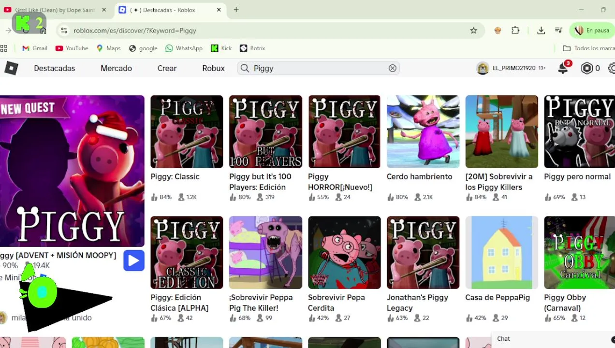This screenshot has width=615, height=348.
Task: Open the notifications bell
Action: click(563, 68)
